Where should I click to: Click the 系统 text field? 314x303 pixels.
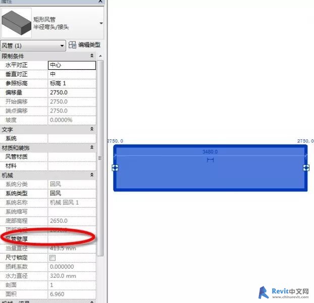click(72, 138)
